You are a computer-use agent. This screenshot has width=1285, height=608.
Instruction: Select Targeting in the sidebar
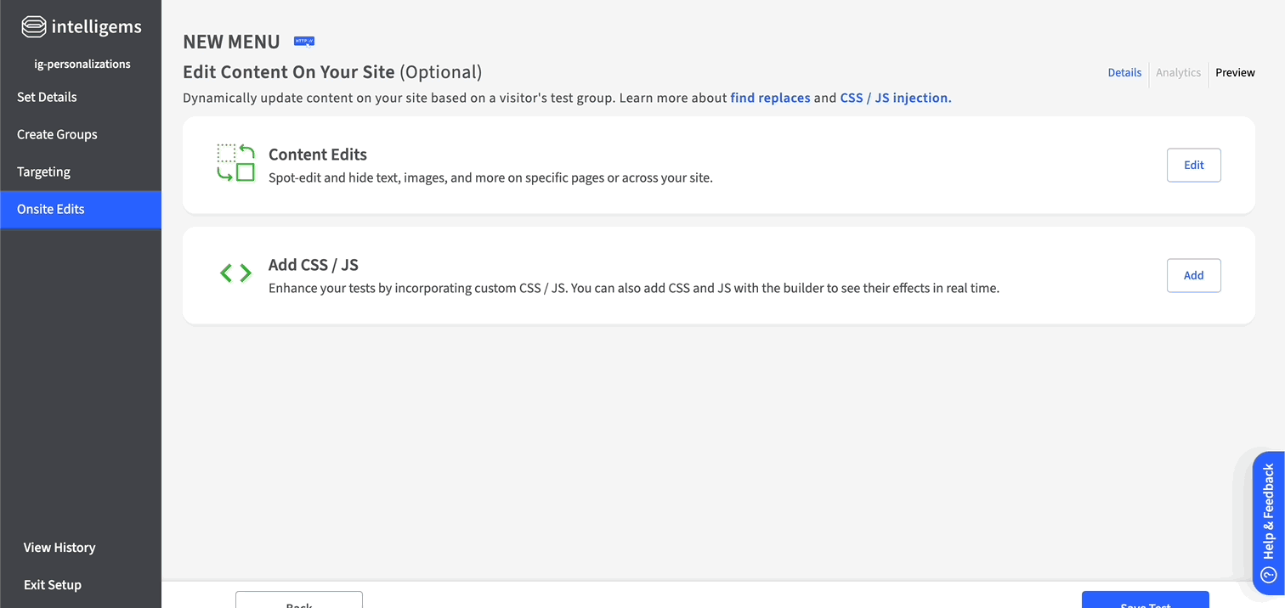tap(43, 172)
